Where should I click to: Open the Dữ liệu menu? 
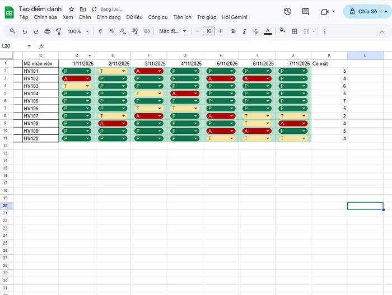(134, 17)
